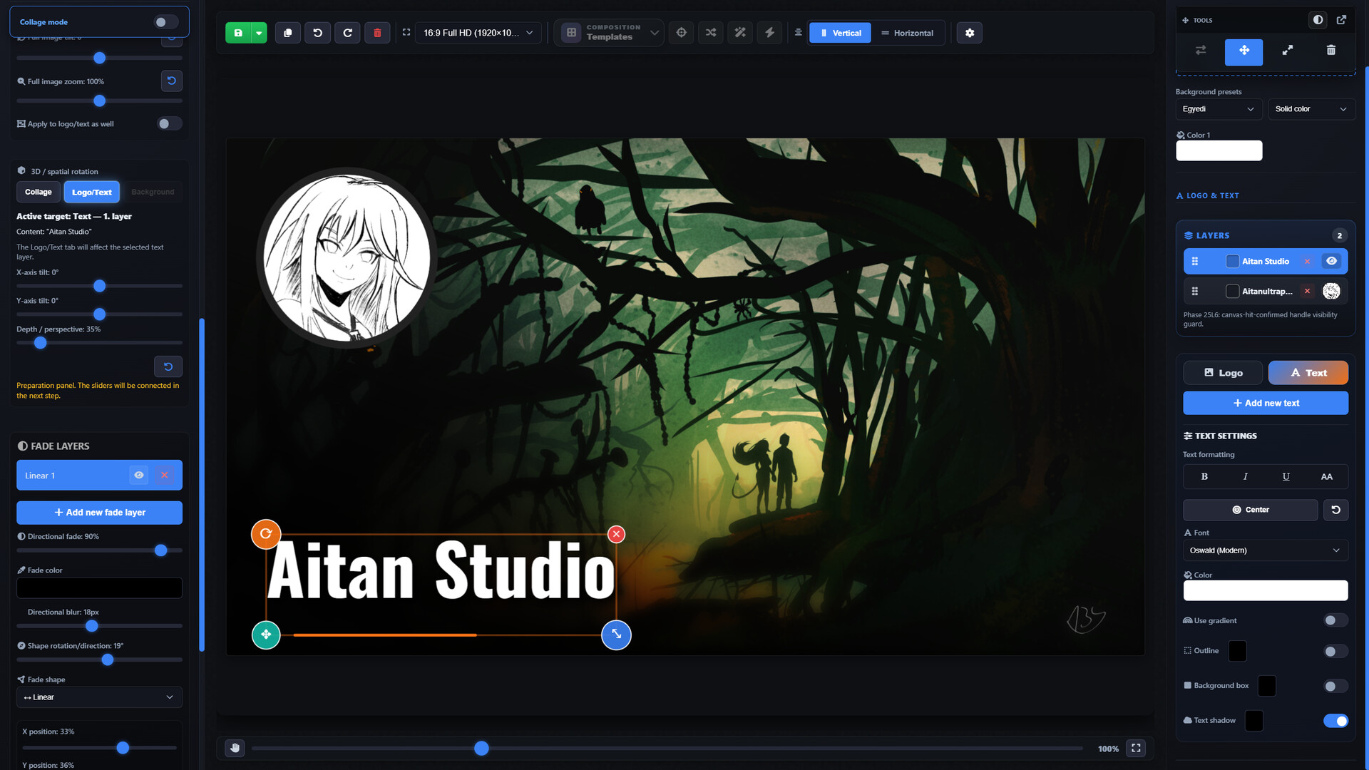Switch to the Text tab

[1308, 373]
